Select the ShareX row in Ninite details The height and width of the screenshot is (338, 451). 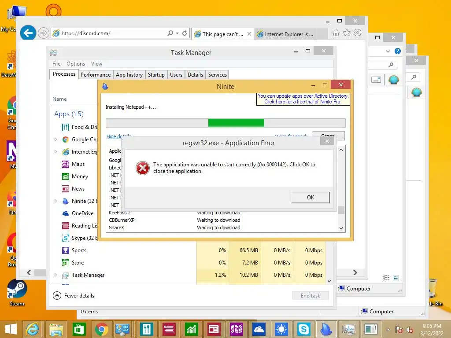tap(222, 228)
